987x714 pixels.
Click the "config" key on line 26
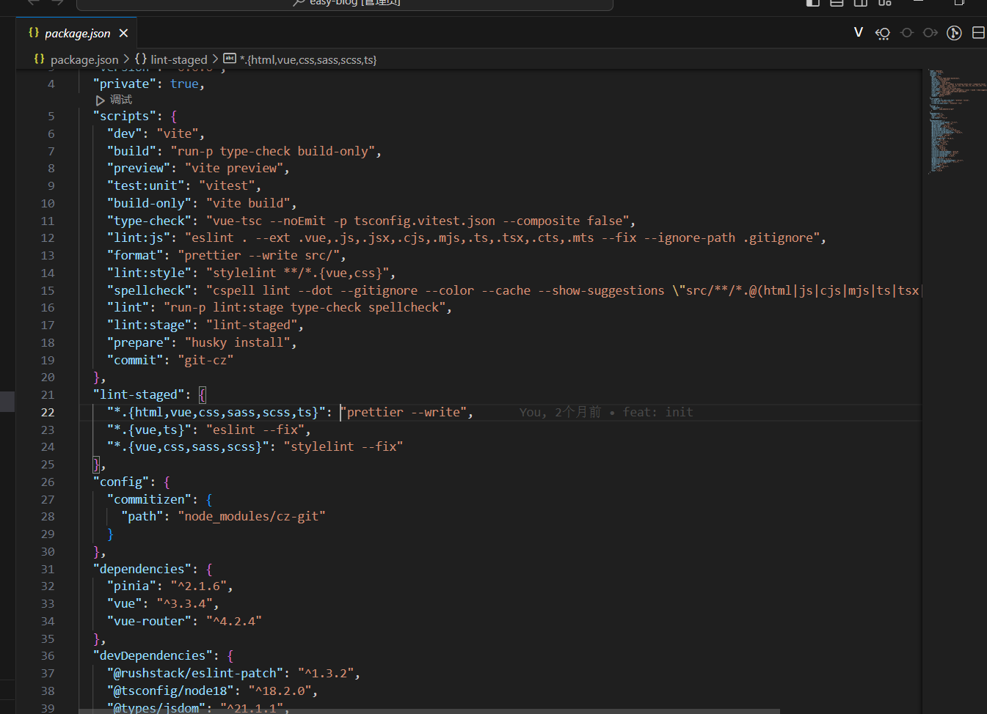tap(121, 482)
